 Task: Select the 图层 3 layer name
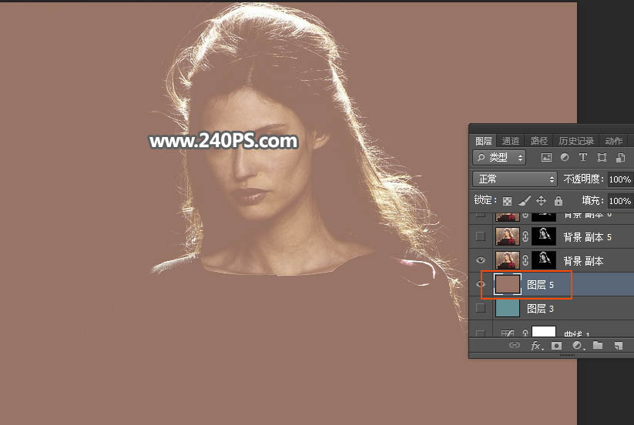(x=540, y=309)
